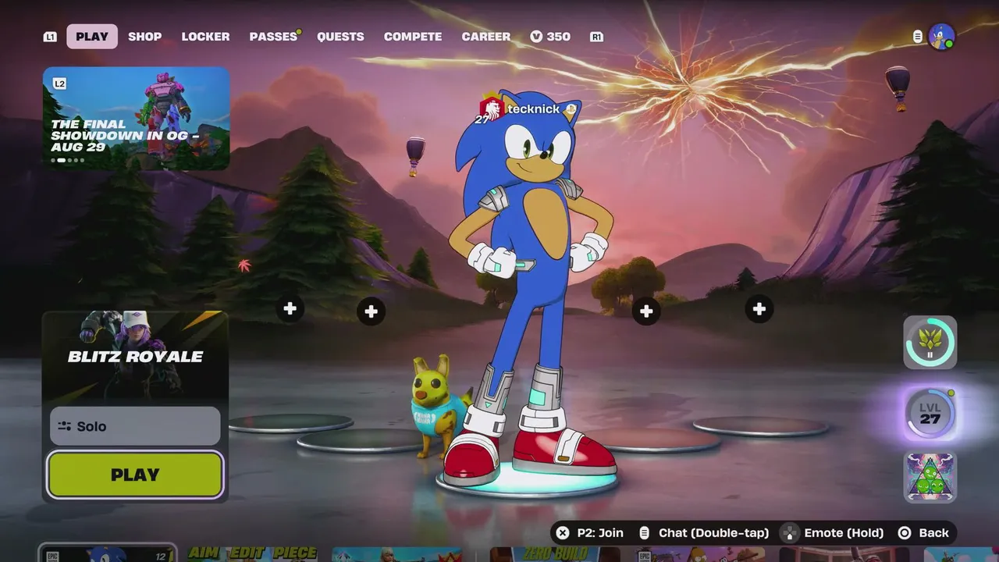Click the Emote (Hold) prompt

[x=844, y=533]
